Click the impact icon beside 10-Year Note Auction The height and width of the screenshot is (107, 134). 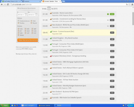click(x=51, y=80)
